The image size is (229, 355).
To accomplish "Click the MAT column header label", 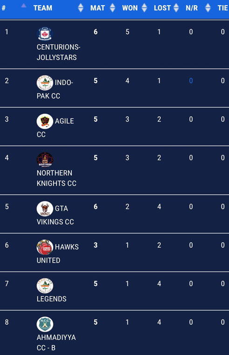I will click(97, 8).
